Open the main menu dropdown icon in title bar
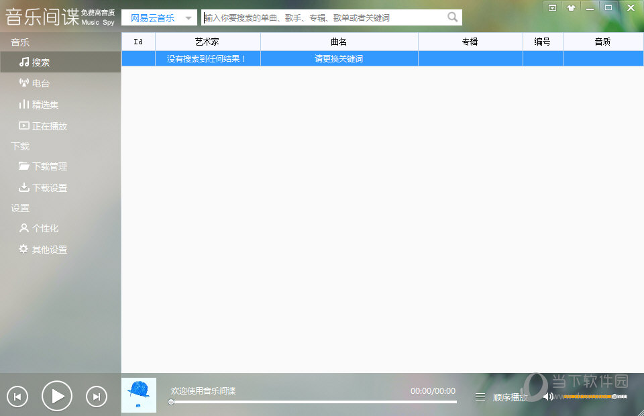 pos(552,8)
